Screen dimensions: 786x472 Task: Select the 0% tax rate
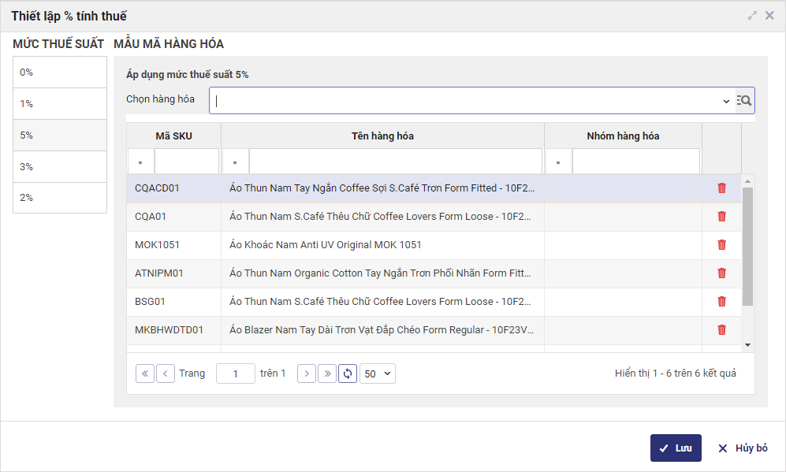click(x=60, y=72)
